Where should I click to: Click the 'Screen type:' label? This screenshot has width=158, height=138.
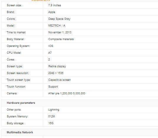(15, 66)
